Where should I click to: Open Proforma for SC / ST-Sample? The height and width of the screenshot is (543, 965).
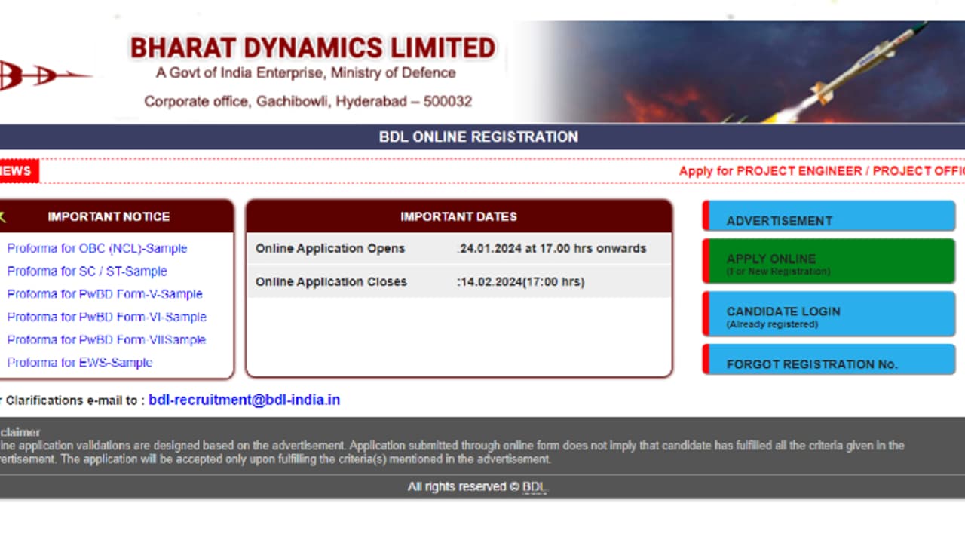coord(87,271)
